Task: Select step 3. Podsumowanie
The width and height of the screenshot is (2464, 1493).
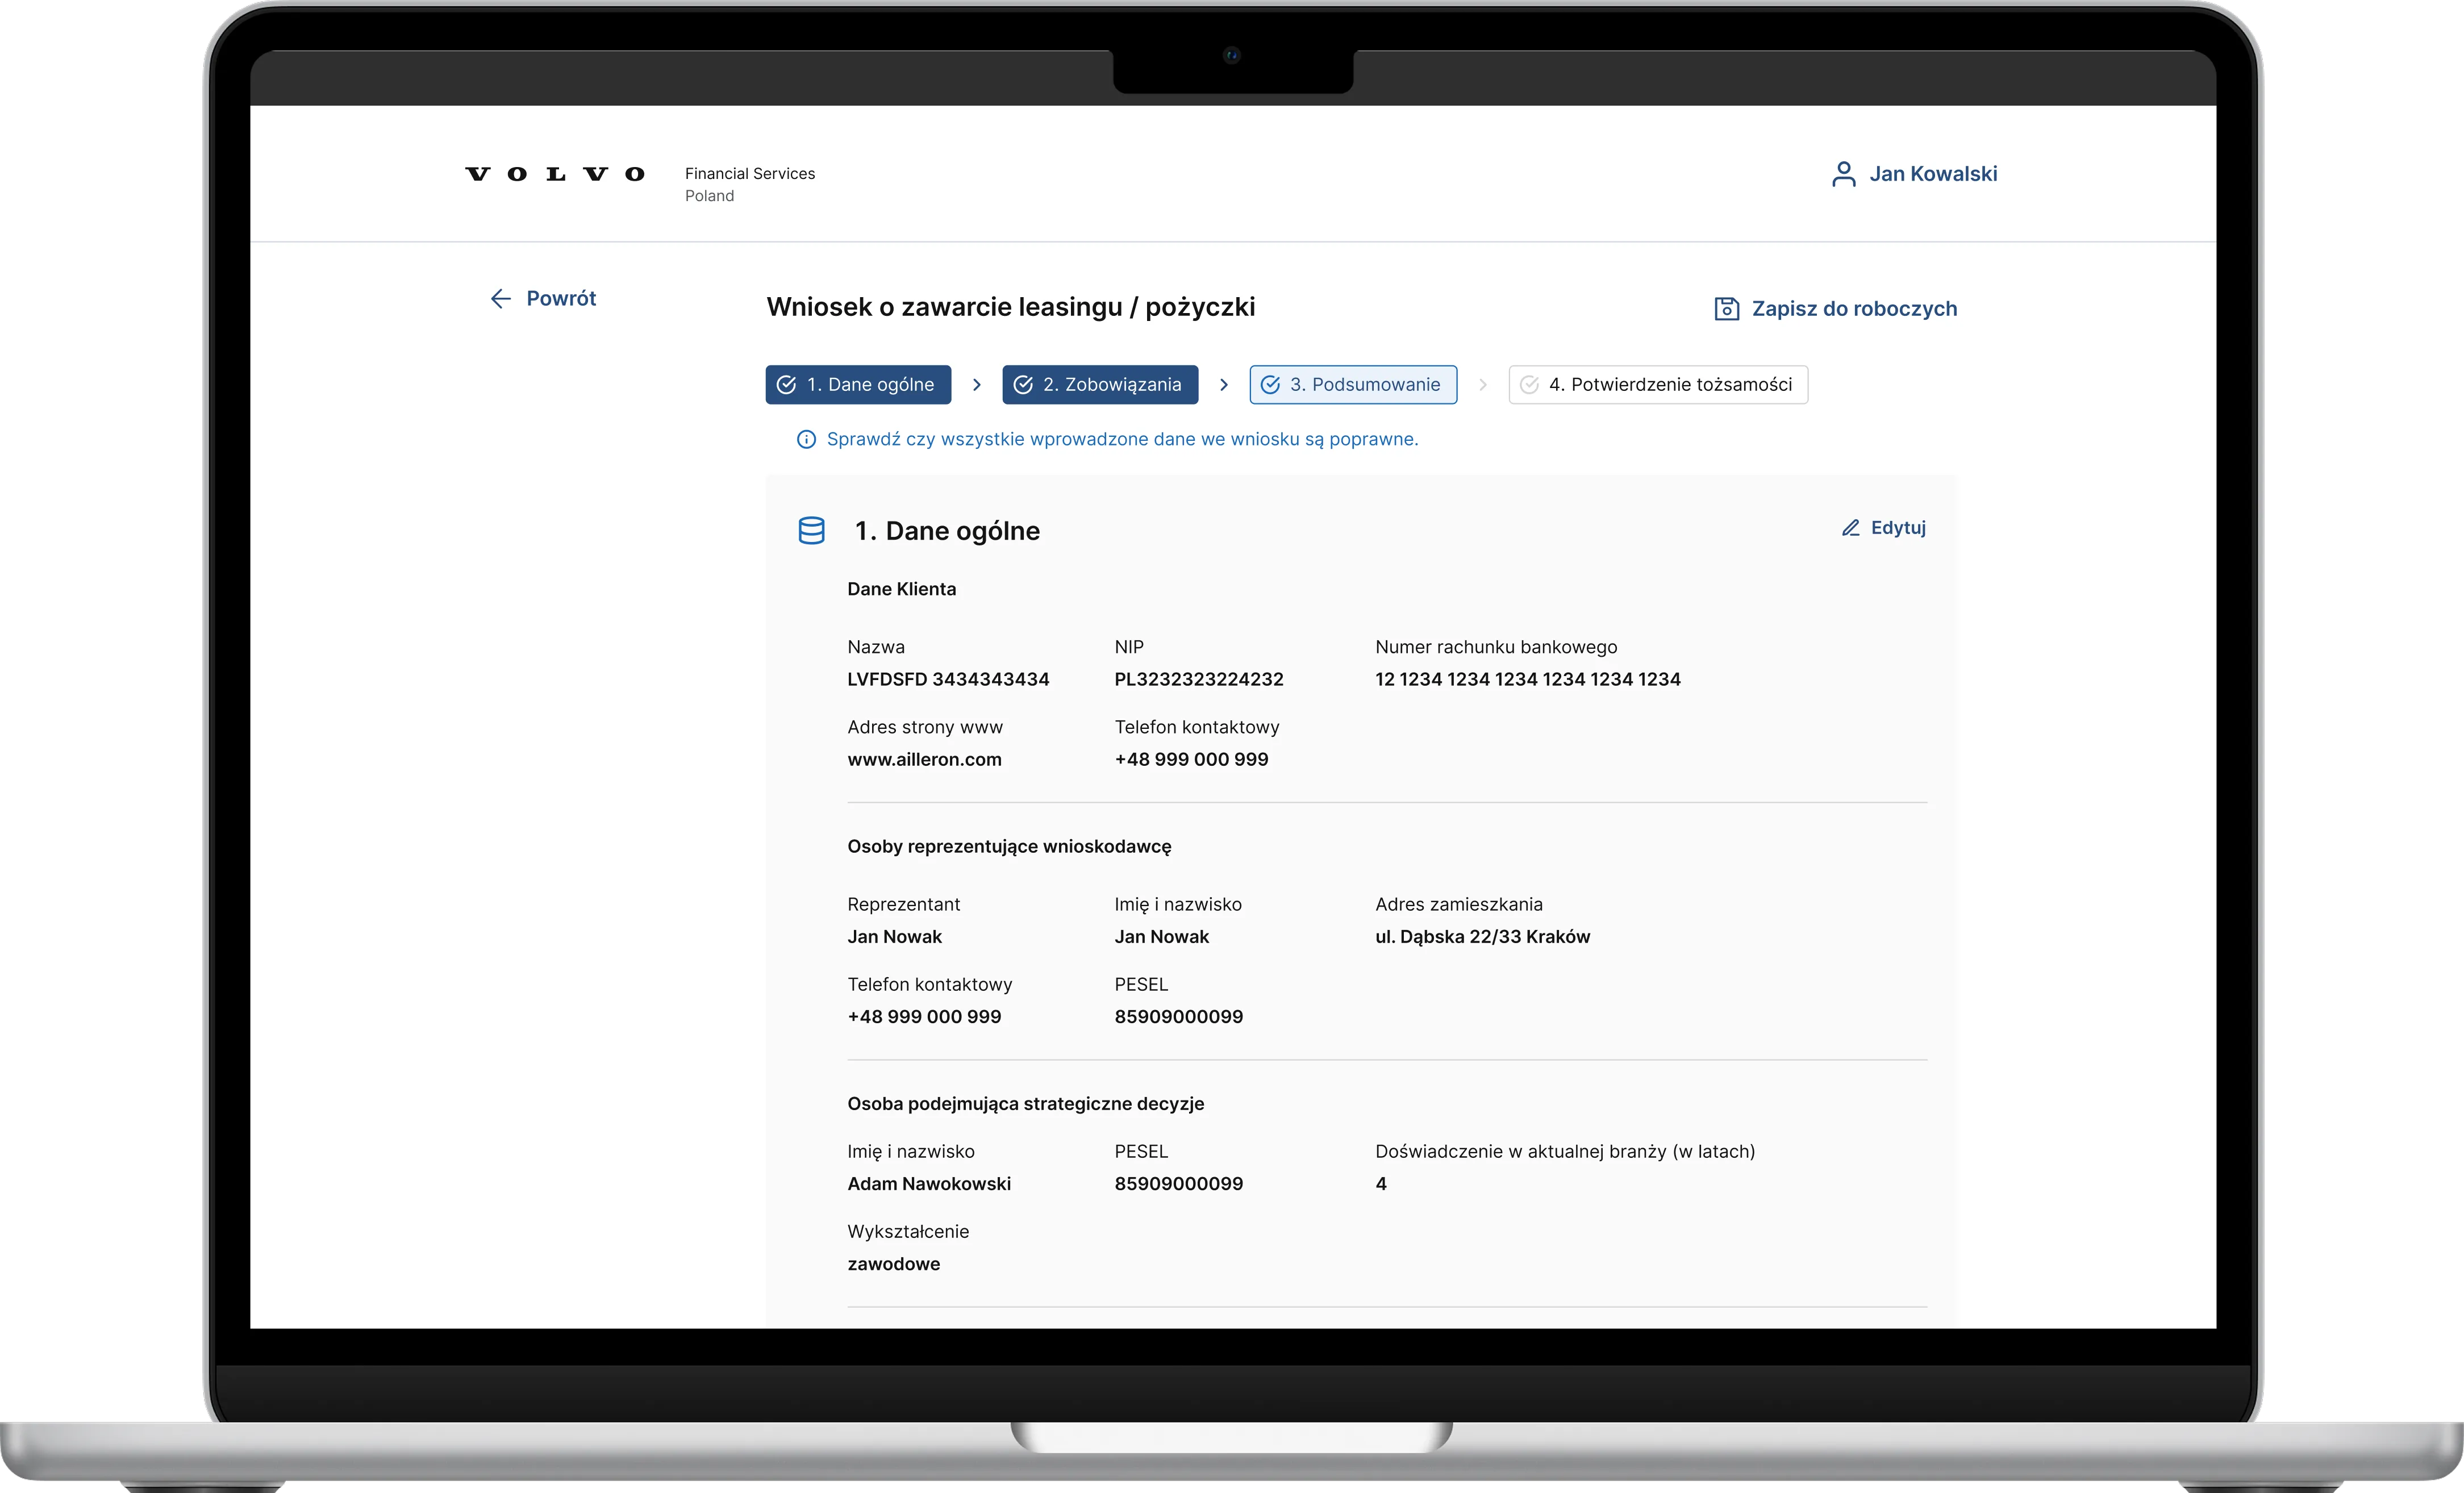Action: (1353, 385)
